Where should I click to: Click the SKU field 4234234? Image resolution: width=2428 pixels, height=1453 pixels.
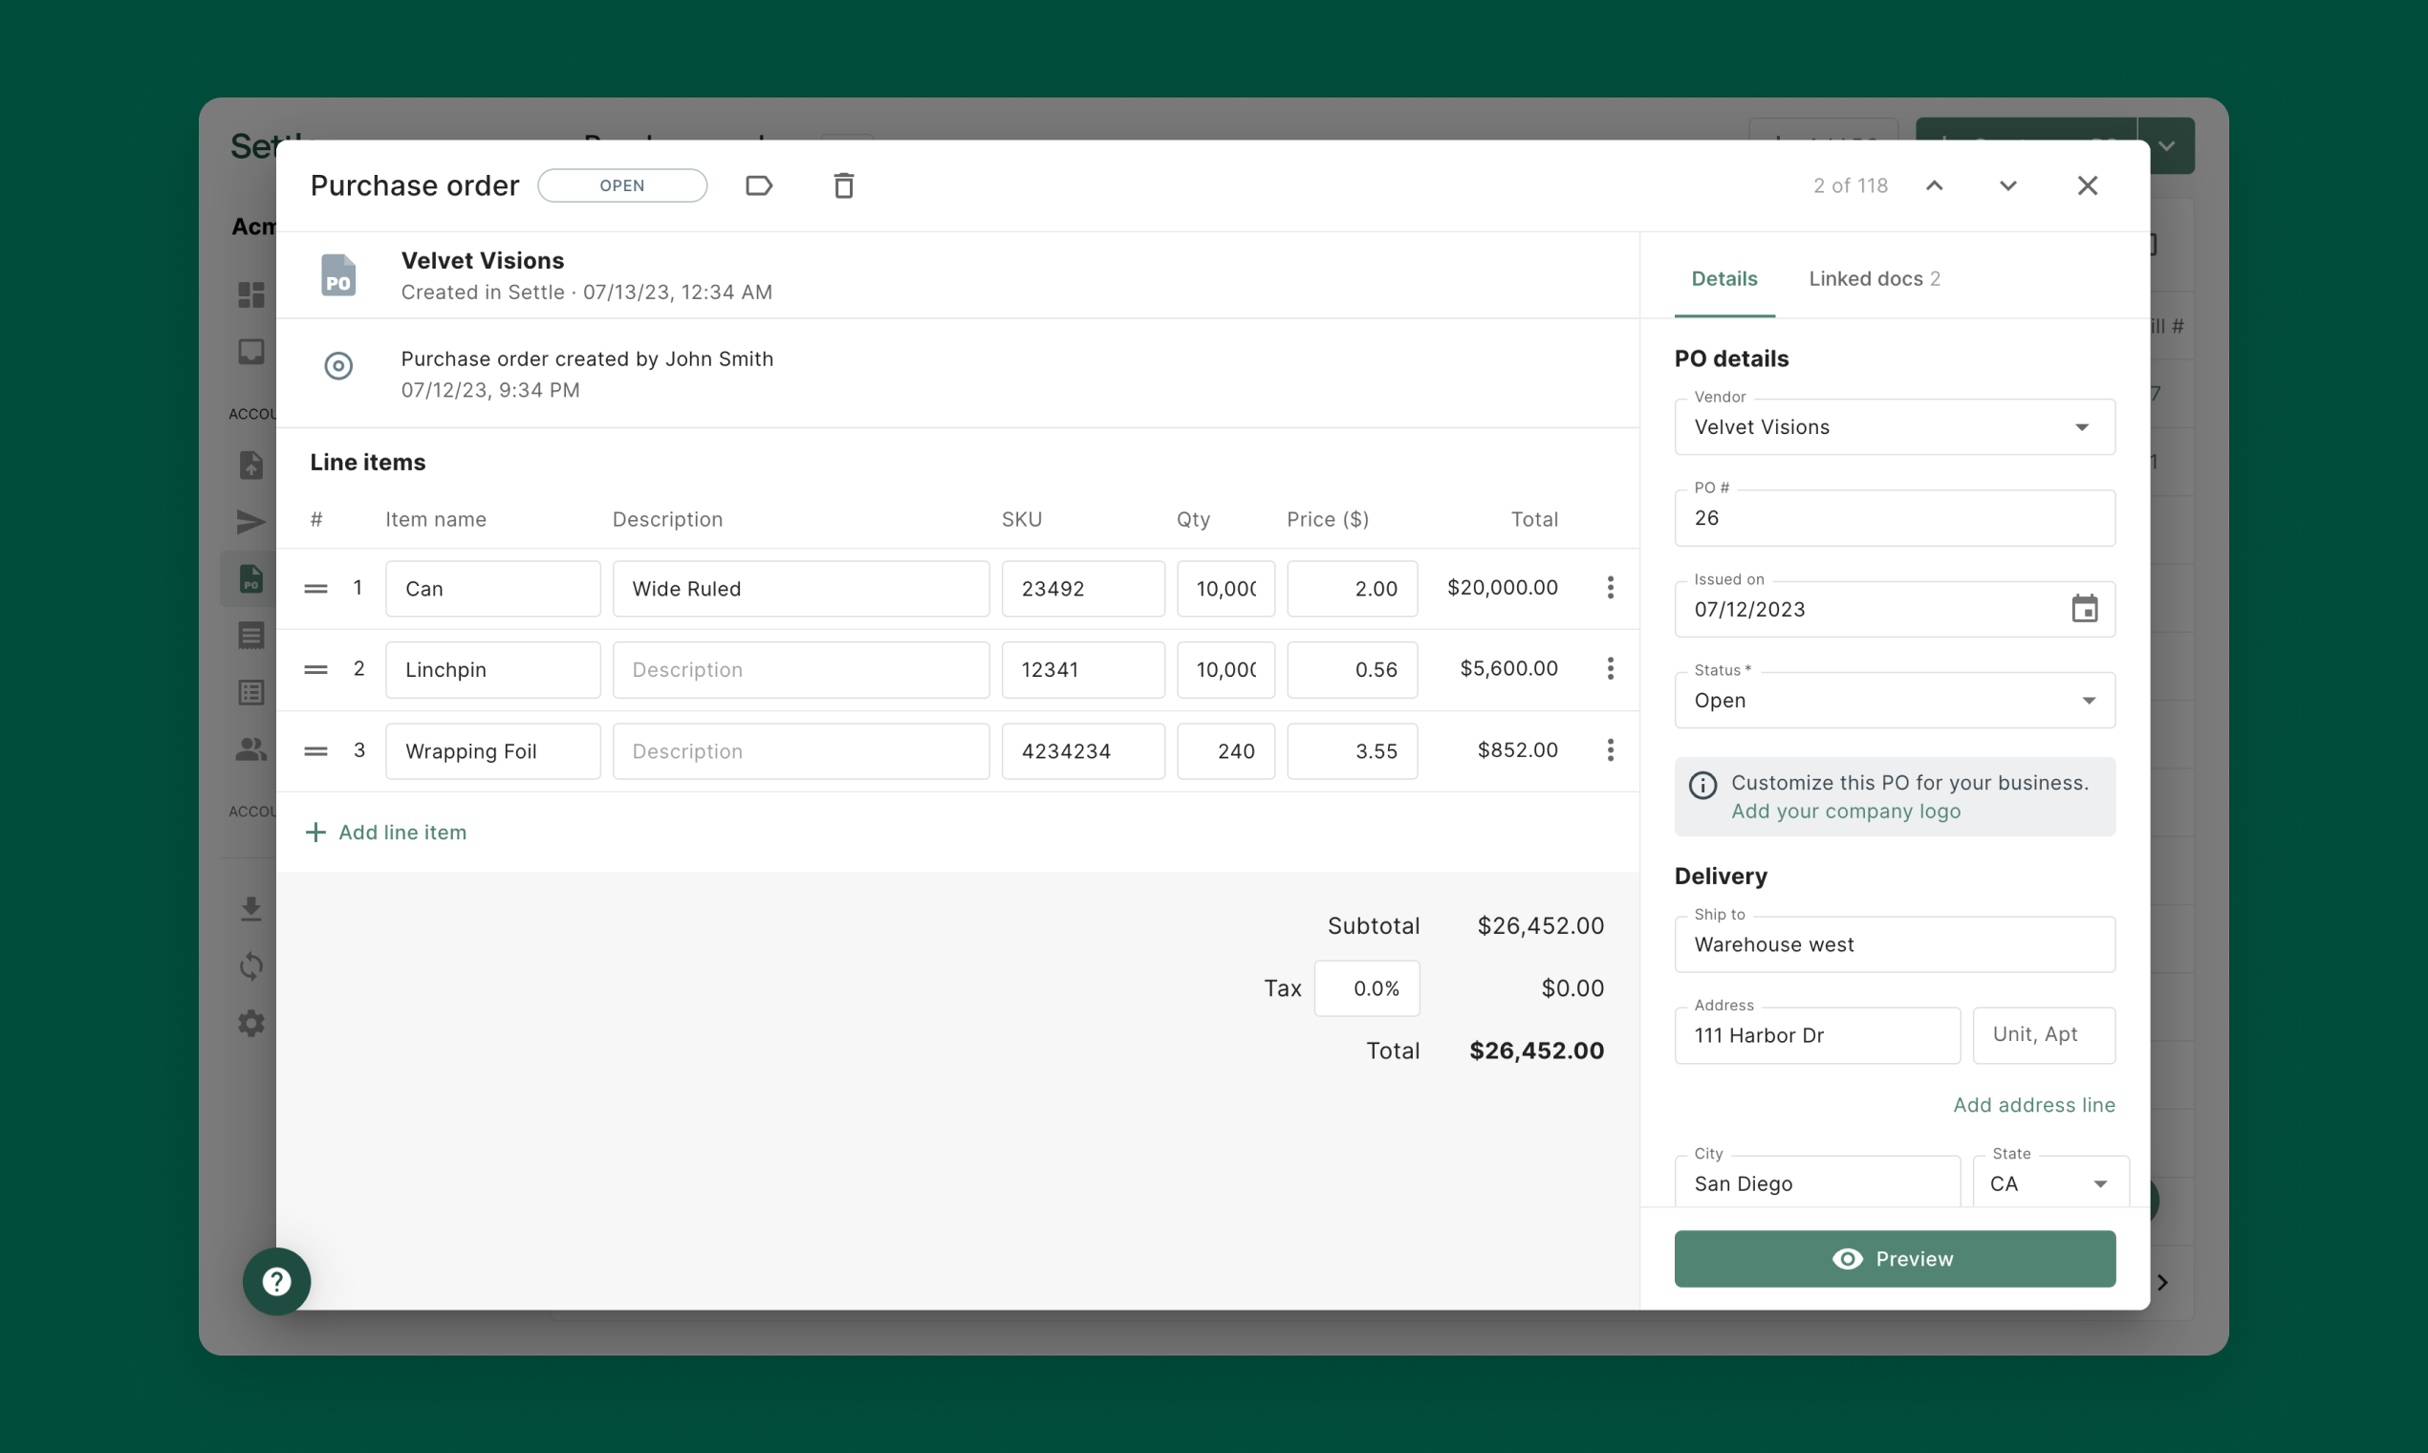click(1083, 751)
